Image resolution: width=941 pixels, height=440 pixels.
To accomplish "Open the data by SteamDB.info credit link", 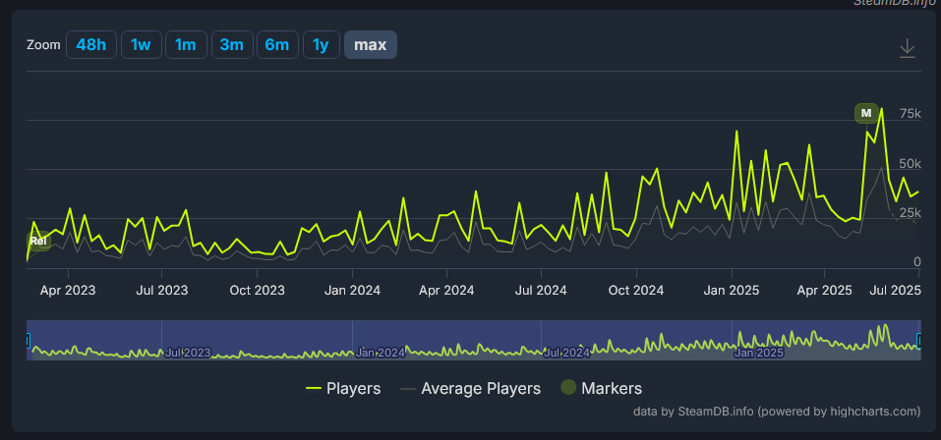I will [x=777, y=412].
